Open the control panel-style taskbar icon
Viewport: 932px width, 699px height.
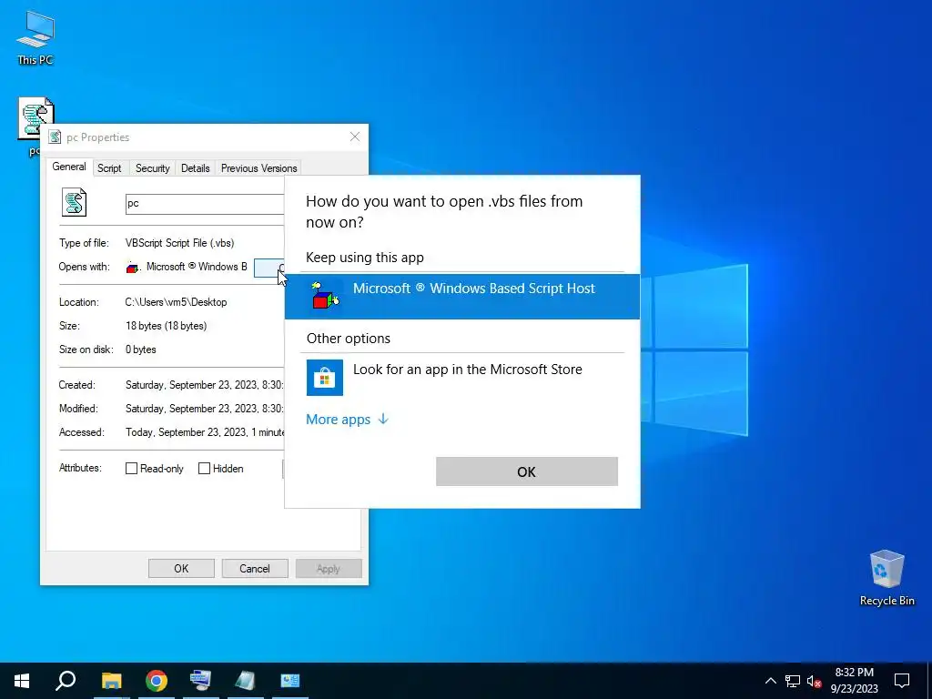click(x=290, y=681)
